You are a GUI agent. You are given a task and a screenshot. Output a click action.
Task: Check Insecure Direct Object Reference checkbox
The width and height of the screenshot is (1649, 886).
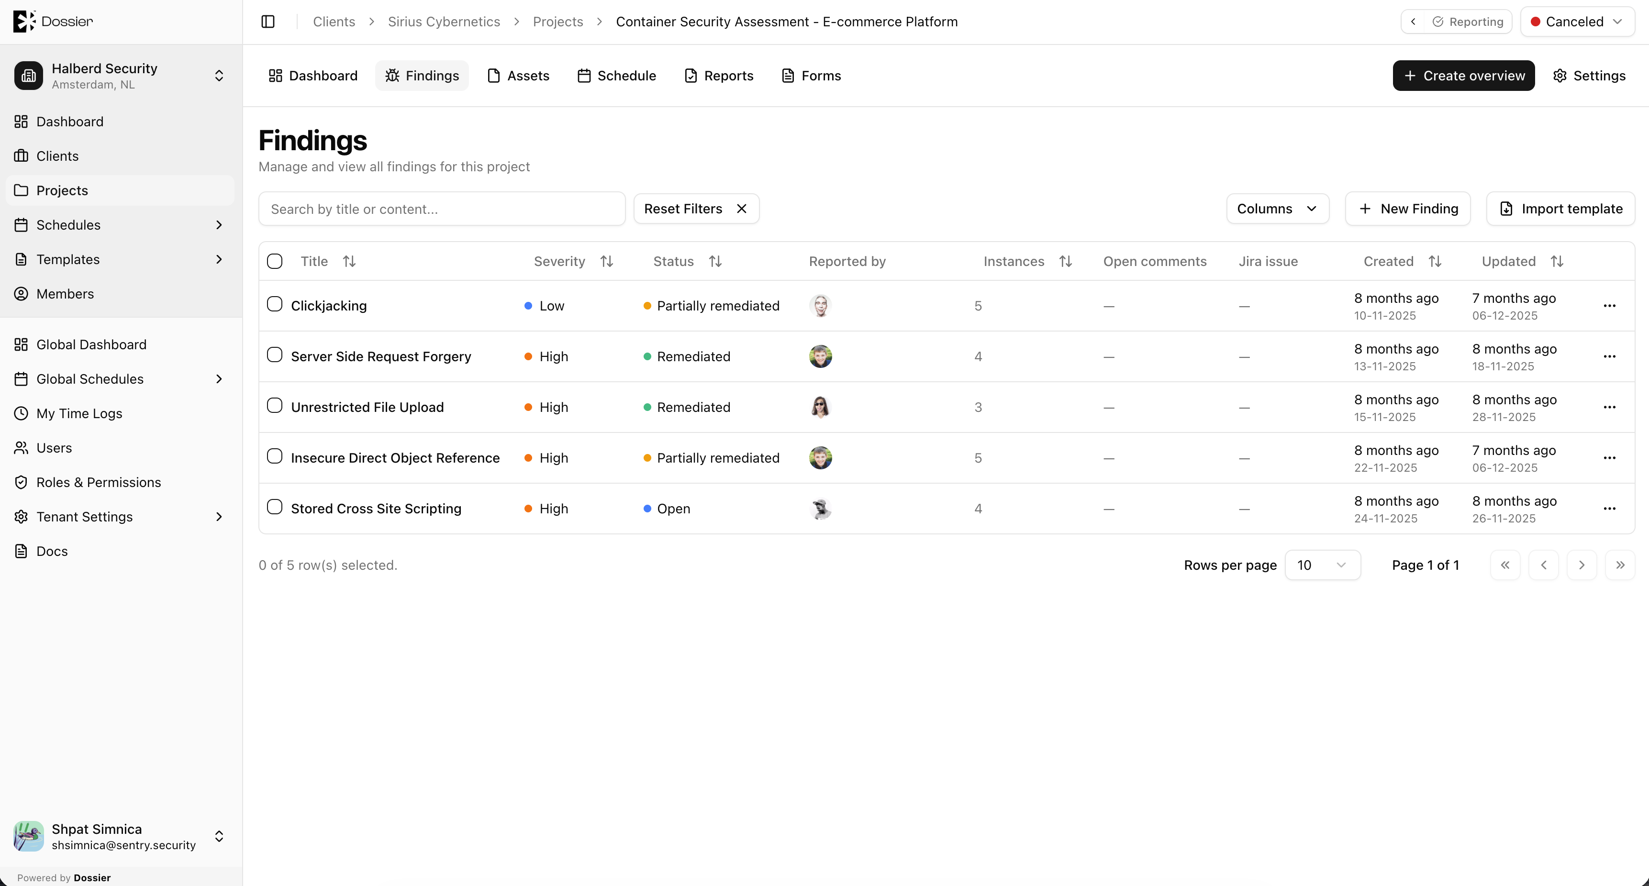[275, 456]
